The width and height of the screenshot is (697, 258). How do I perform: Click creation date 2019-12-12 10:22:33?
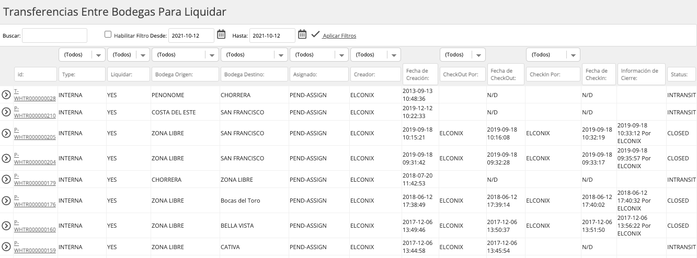tap(417, 112)
